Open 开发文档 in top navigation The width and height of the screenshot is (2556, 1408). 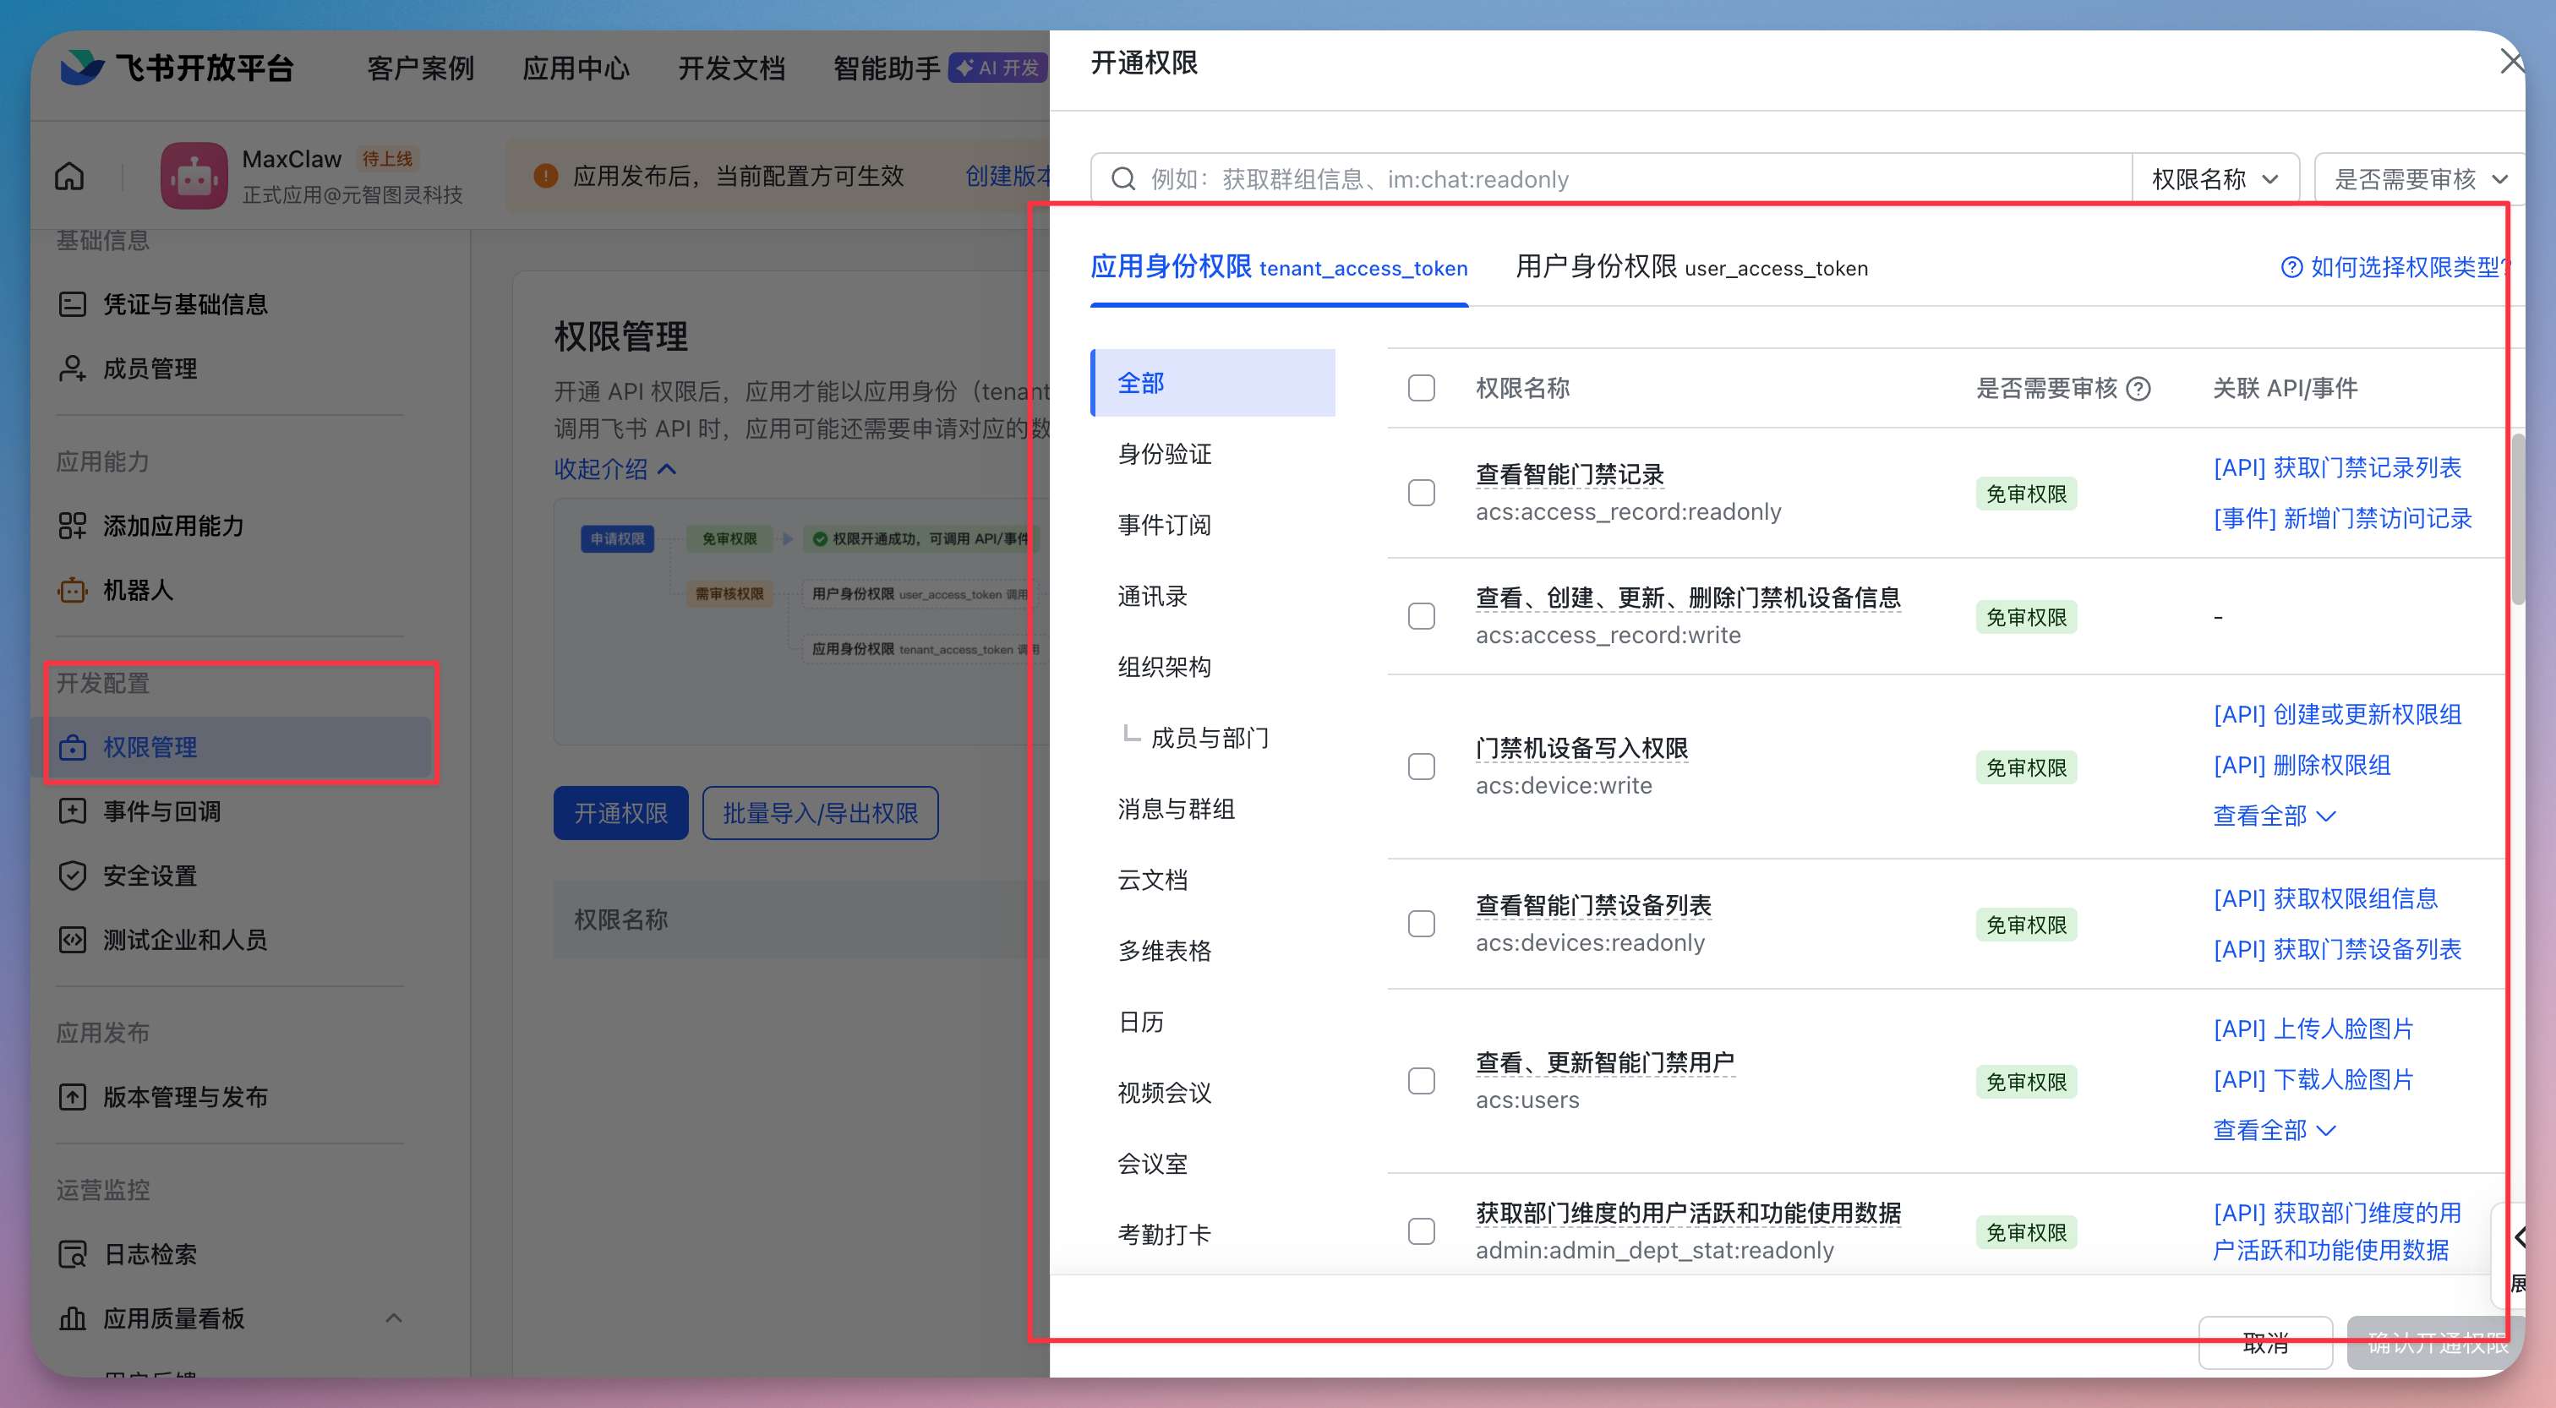click(x=732, y=68)
